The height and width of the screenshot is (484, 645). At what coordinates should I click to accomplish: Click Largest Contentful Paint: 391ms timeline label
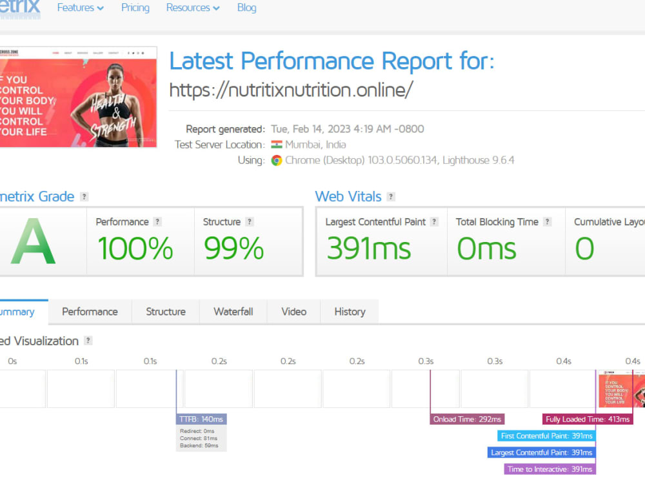pos(541,452)
